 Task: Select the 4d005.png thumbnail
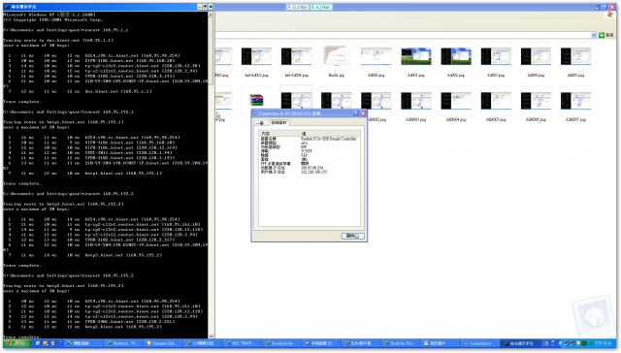coord(575,56)
